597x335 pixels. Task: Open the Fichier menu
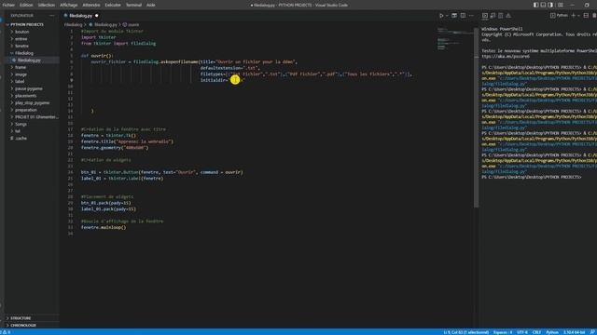tap(8, 5)
